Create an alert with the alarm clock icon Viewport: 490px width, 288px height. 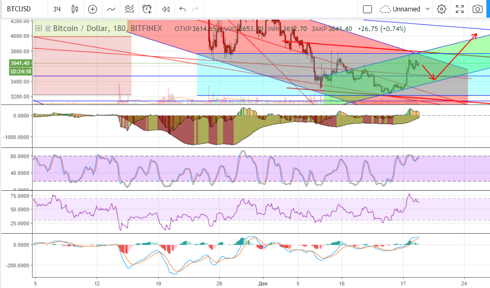(x=147, y=9)
